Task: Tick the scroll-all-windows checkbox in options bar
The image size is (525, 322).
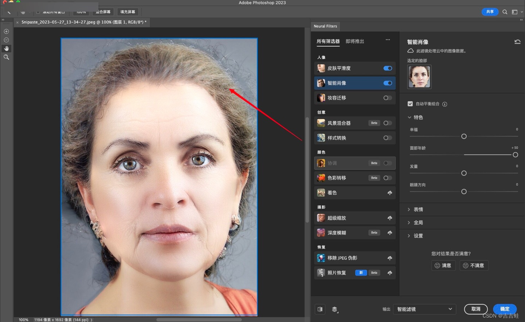Action: 38,12
